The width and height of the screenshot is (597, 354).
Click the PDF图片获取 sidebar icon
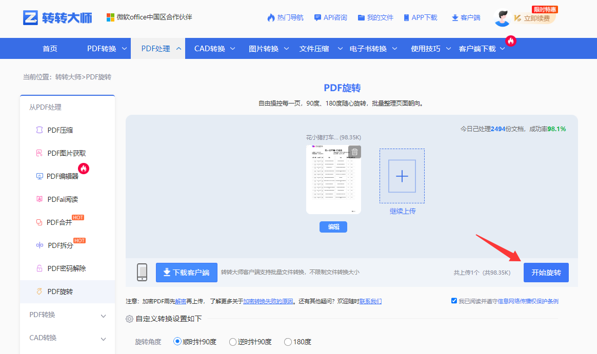click(39, 153)
